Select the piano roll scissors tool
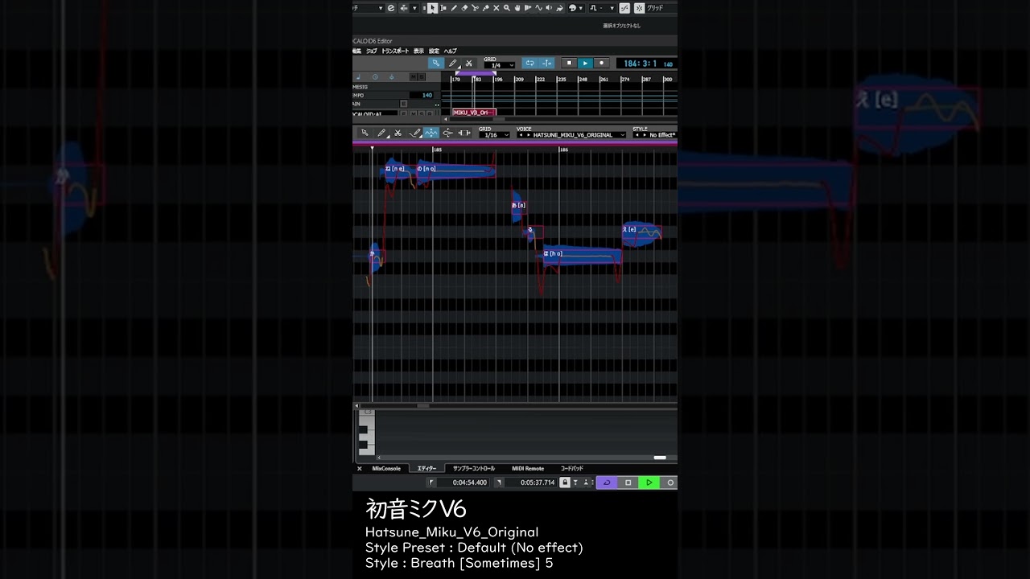This screenshot has height=579, width=1030. tap(398, 133)
